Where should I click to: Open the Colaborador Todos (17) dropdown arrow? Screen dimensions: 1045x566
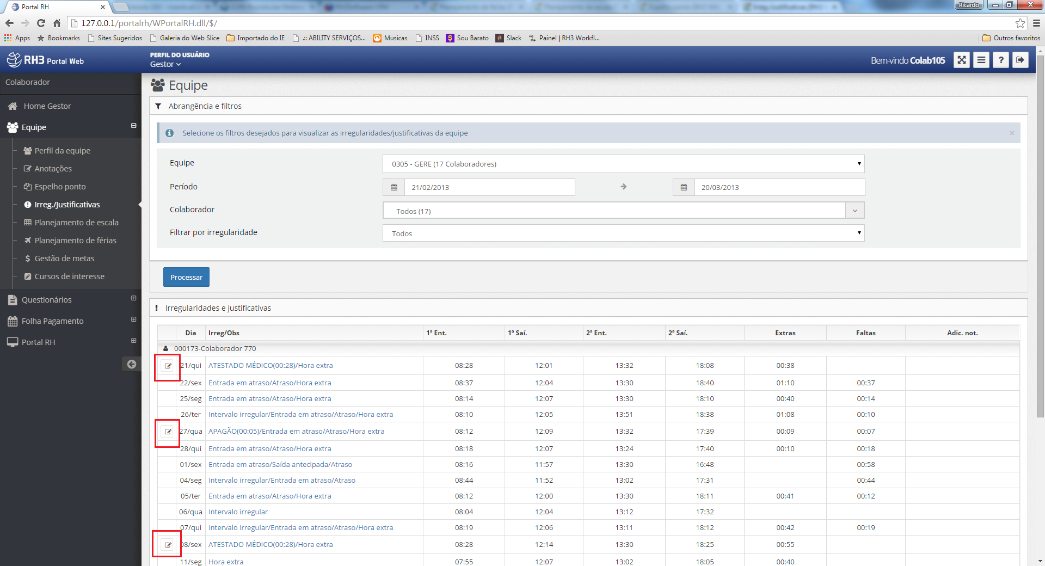tap(855, 211)
